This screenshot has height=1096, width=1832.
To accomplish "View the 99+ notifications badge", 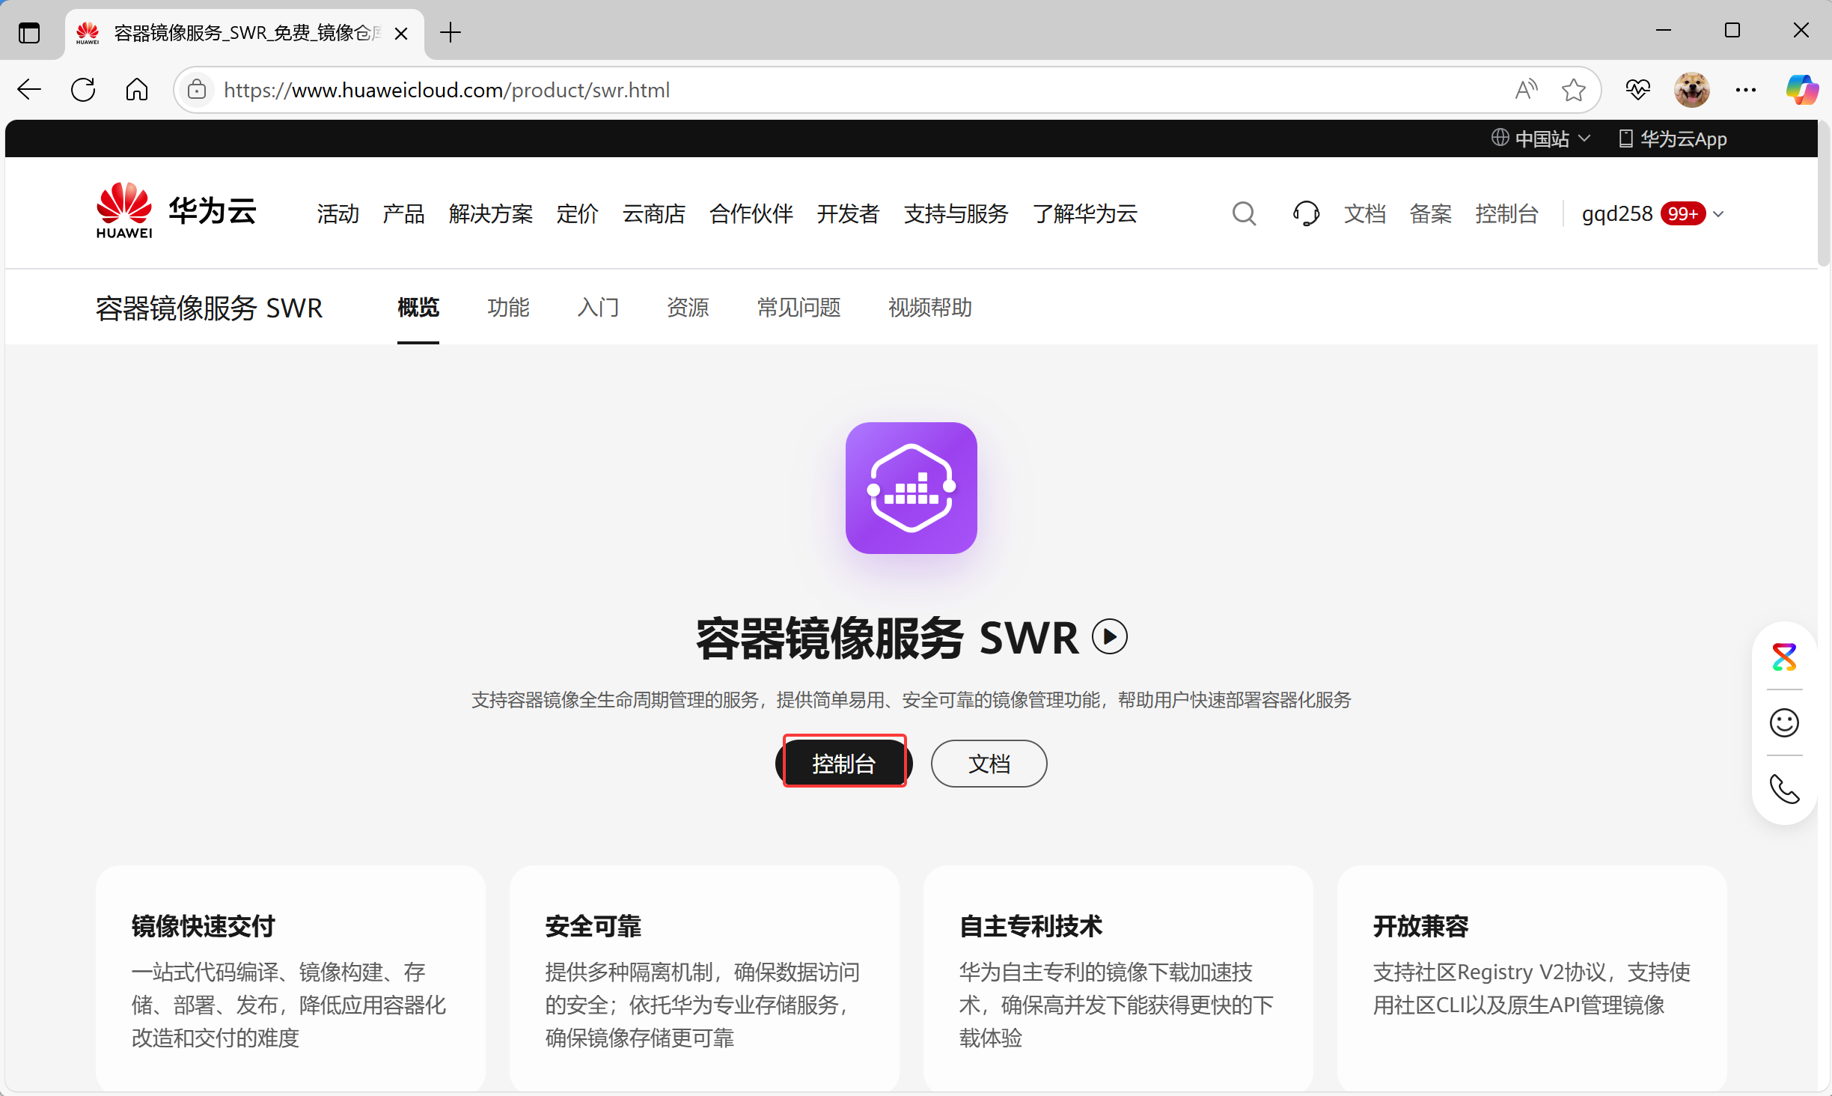I will coord(1682,214).
